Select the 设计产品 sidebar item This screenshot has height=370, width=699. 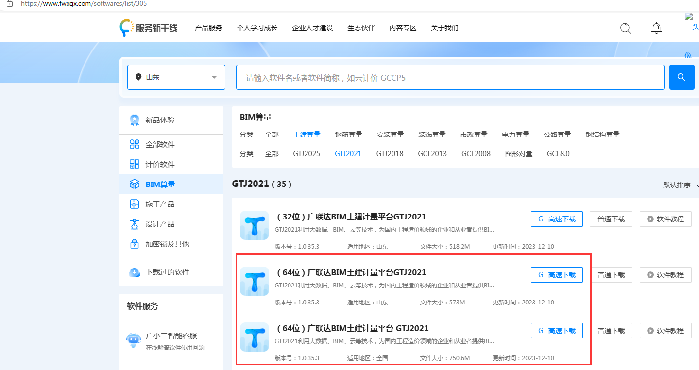tap(171, 224)
